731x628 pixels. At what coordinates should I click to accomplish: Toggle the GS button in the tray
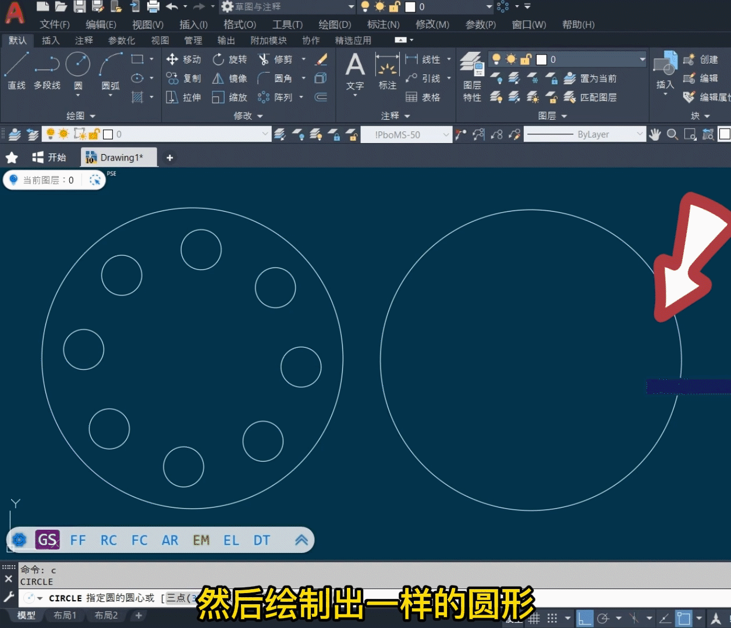pyautogui.click(x=47, y=540)
